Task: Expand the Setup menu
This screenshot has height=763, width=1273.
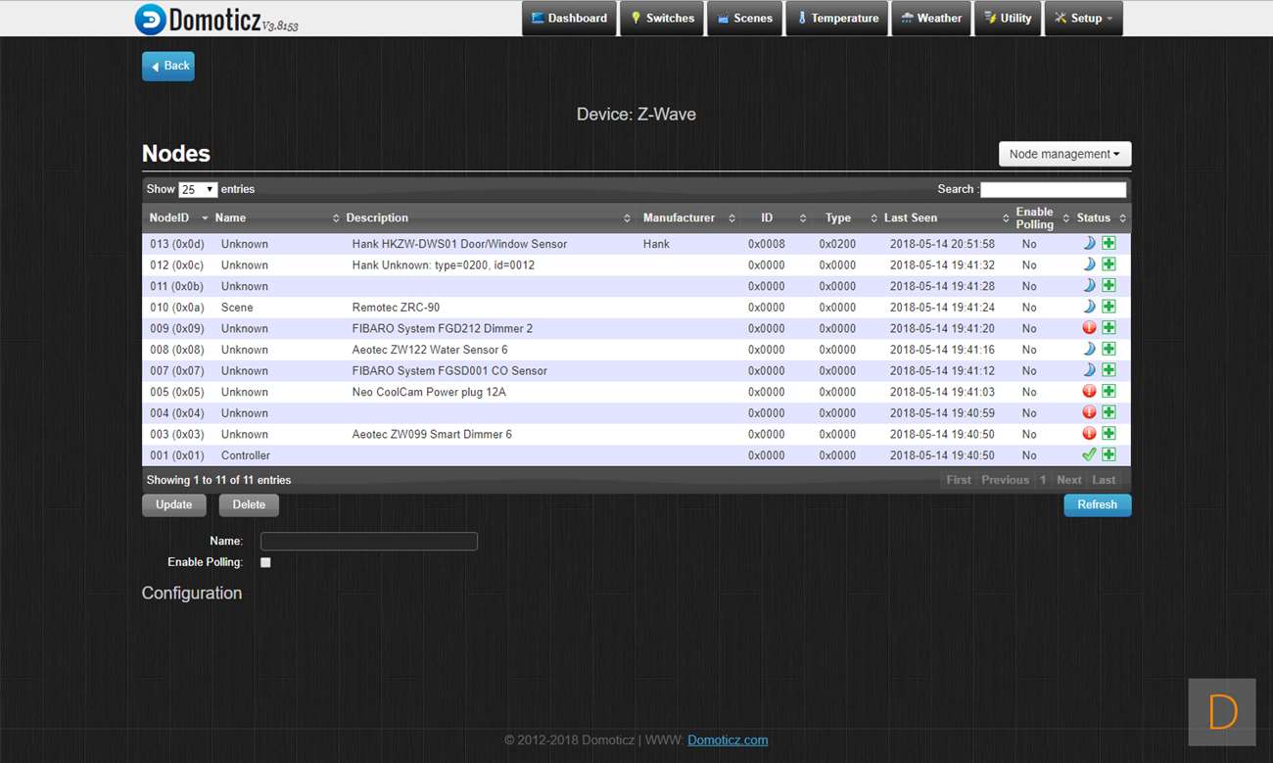Action: (x=1083, y=19)
